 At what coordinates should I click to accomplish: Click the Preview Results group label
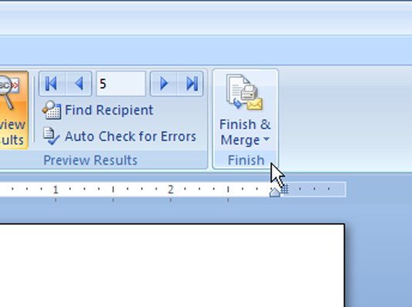click(x=90, y=160)
